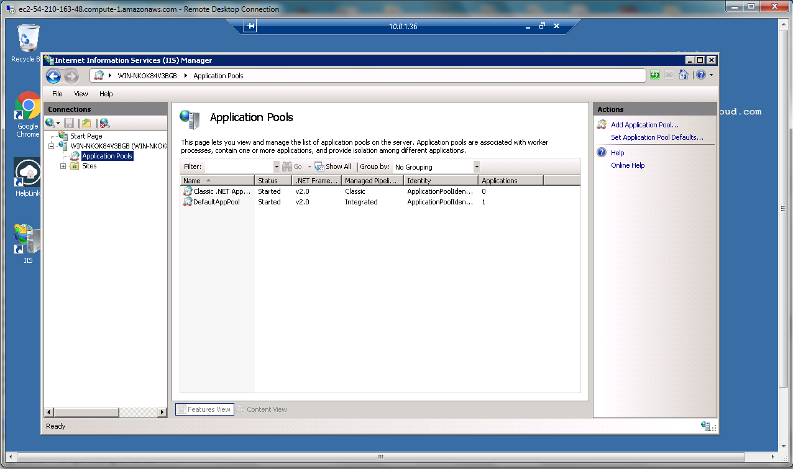Click the Up folder icon in Connections

click(86, 124)
